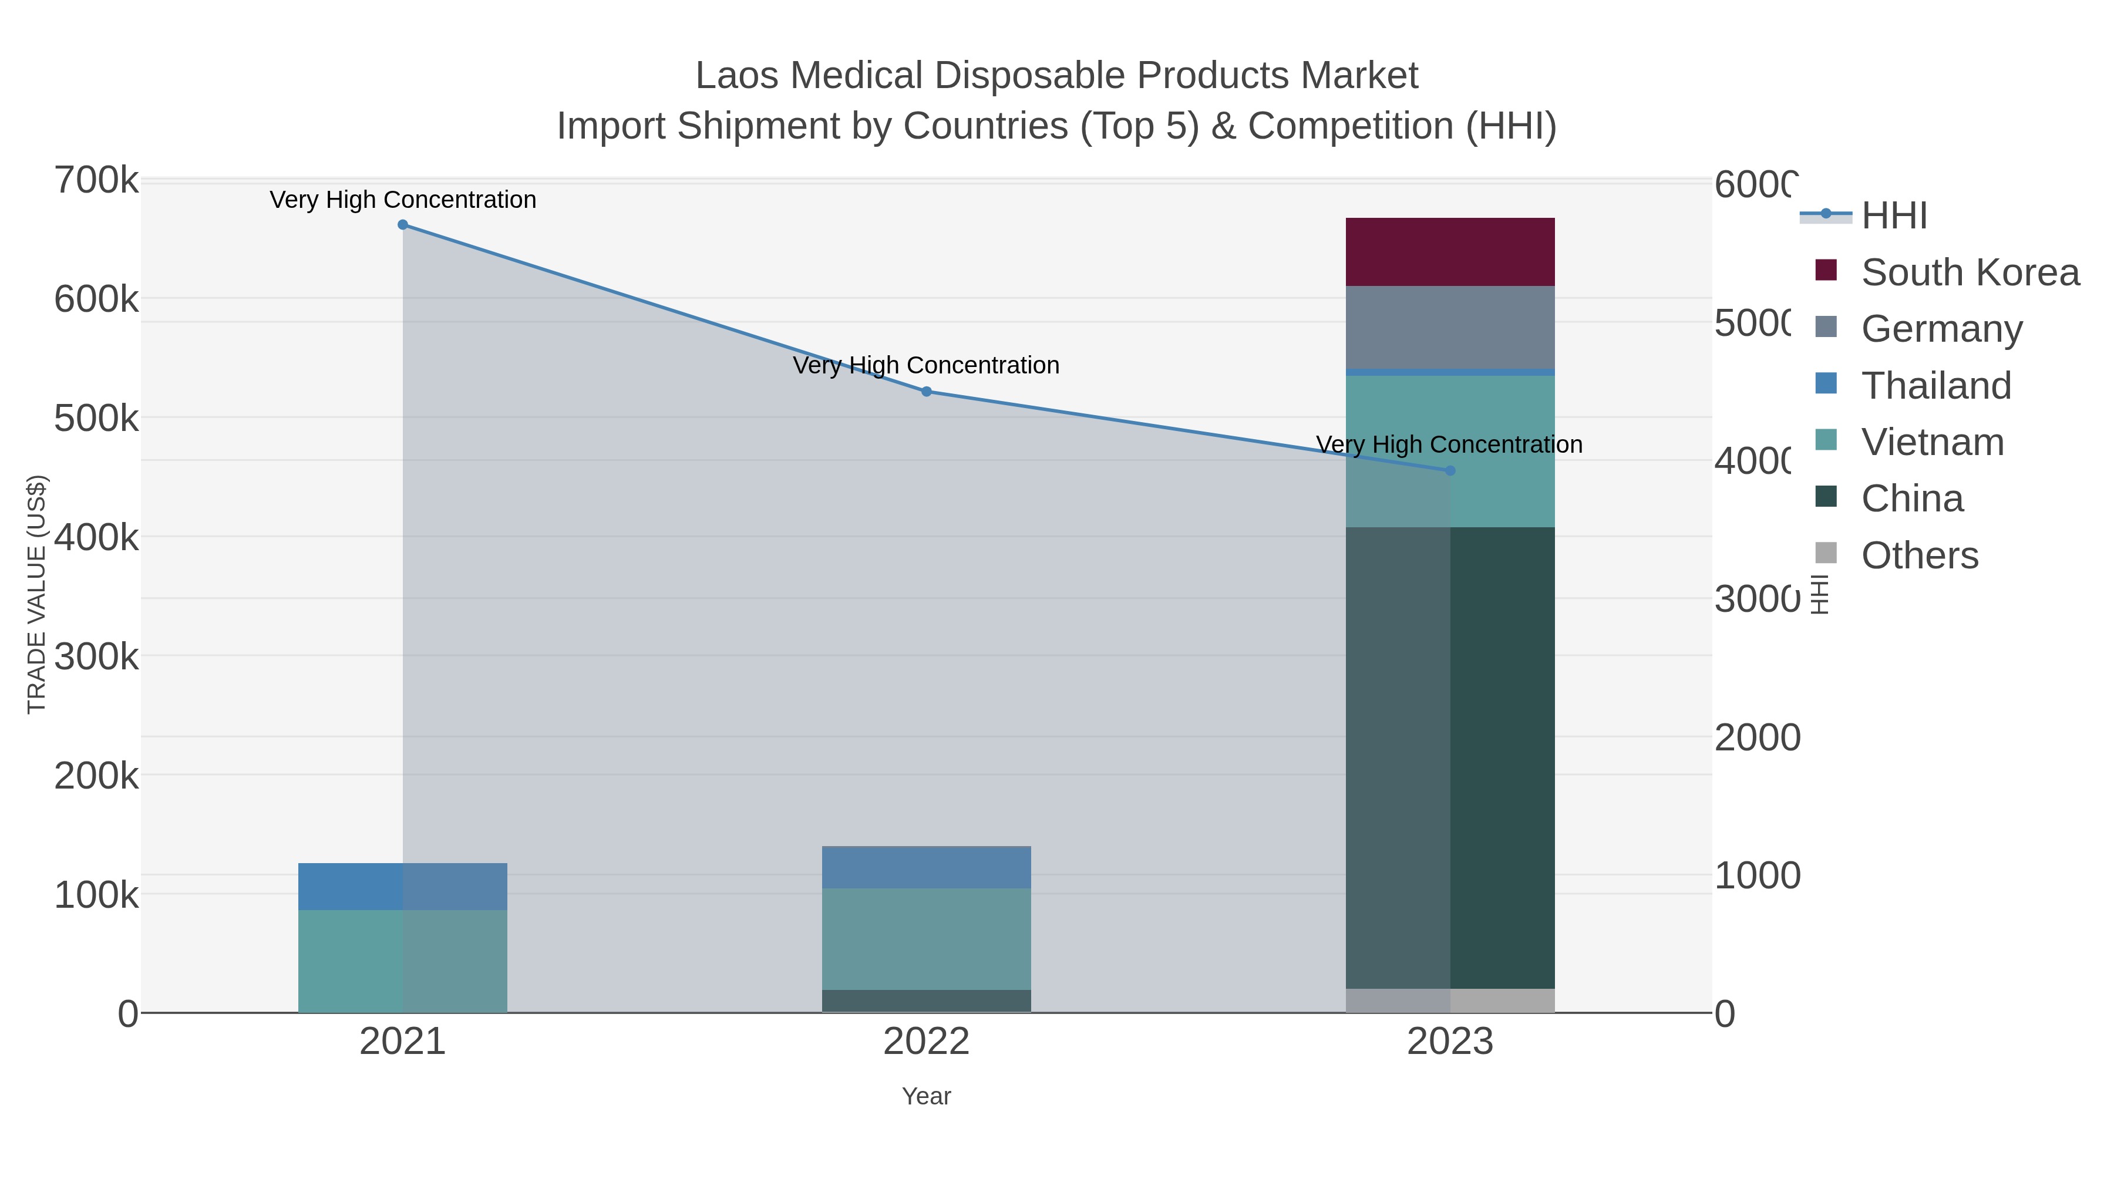Toggle the South Korea legend entry
The width and height of the screenshot is (2114, 1189).
pyautogui.click(x=1946, y=272)
